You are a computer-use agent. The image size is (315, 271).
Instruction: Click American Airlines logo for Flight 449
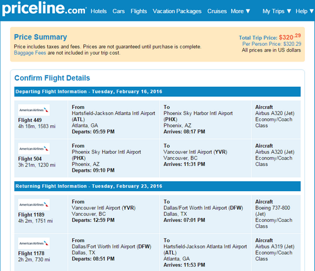[x=34, y=110]
